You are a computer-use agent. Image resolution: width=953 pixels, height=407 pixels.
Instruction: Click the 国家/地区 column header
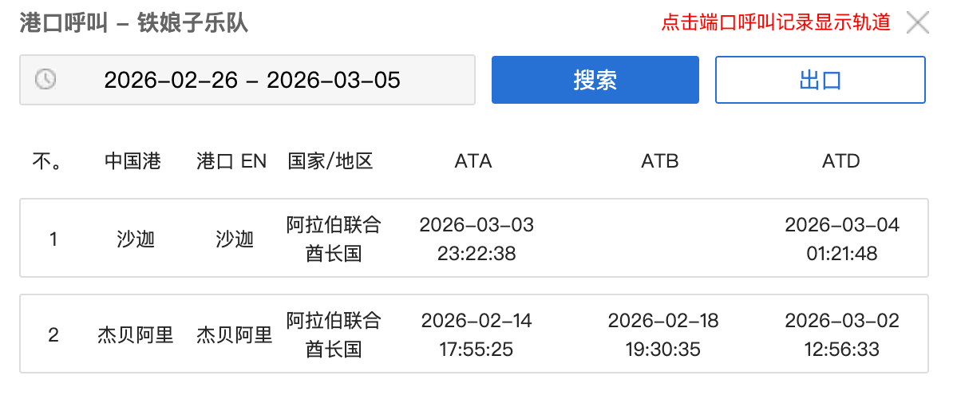[x=330, y=161]
